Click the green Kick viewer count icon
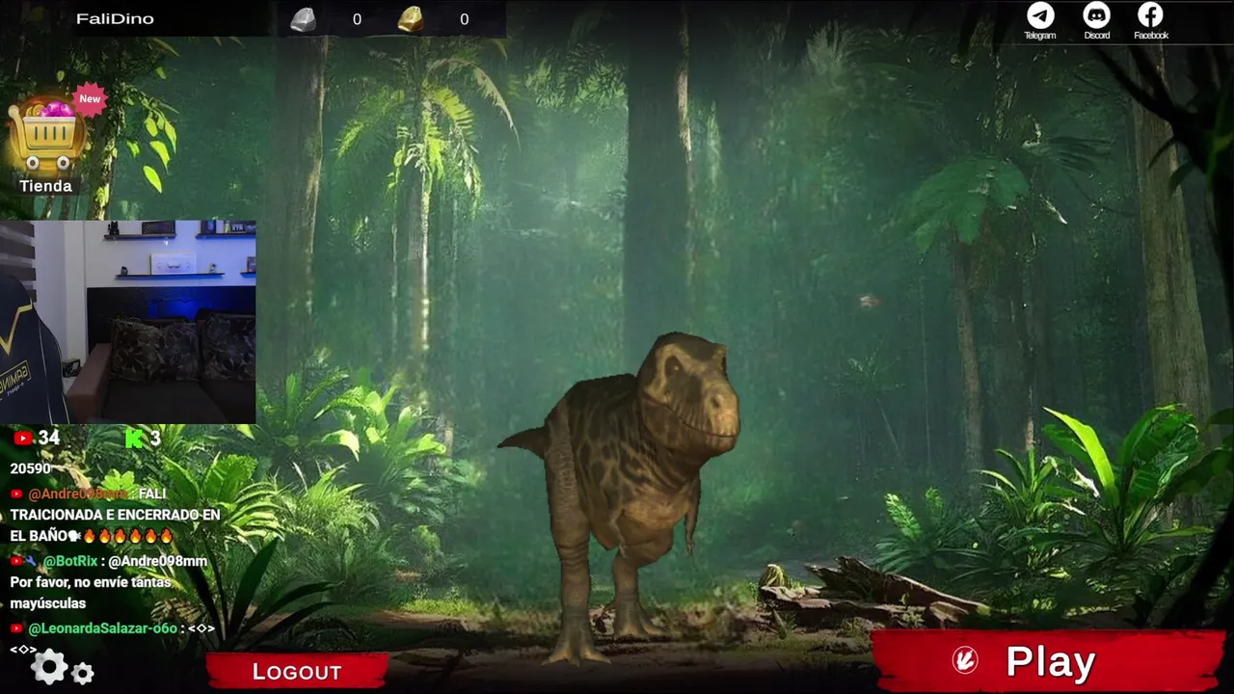The width and height of the screenshot is (1234, 694). 134,439
